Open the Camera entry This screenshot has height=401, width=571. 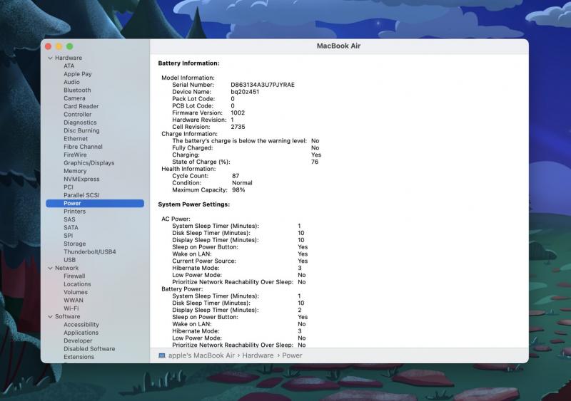[x=74, y=98]
